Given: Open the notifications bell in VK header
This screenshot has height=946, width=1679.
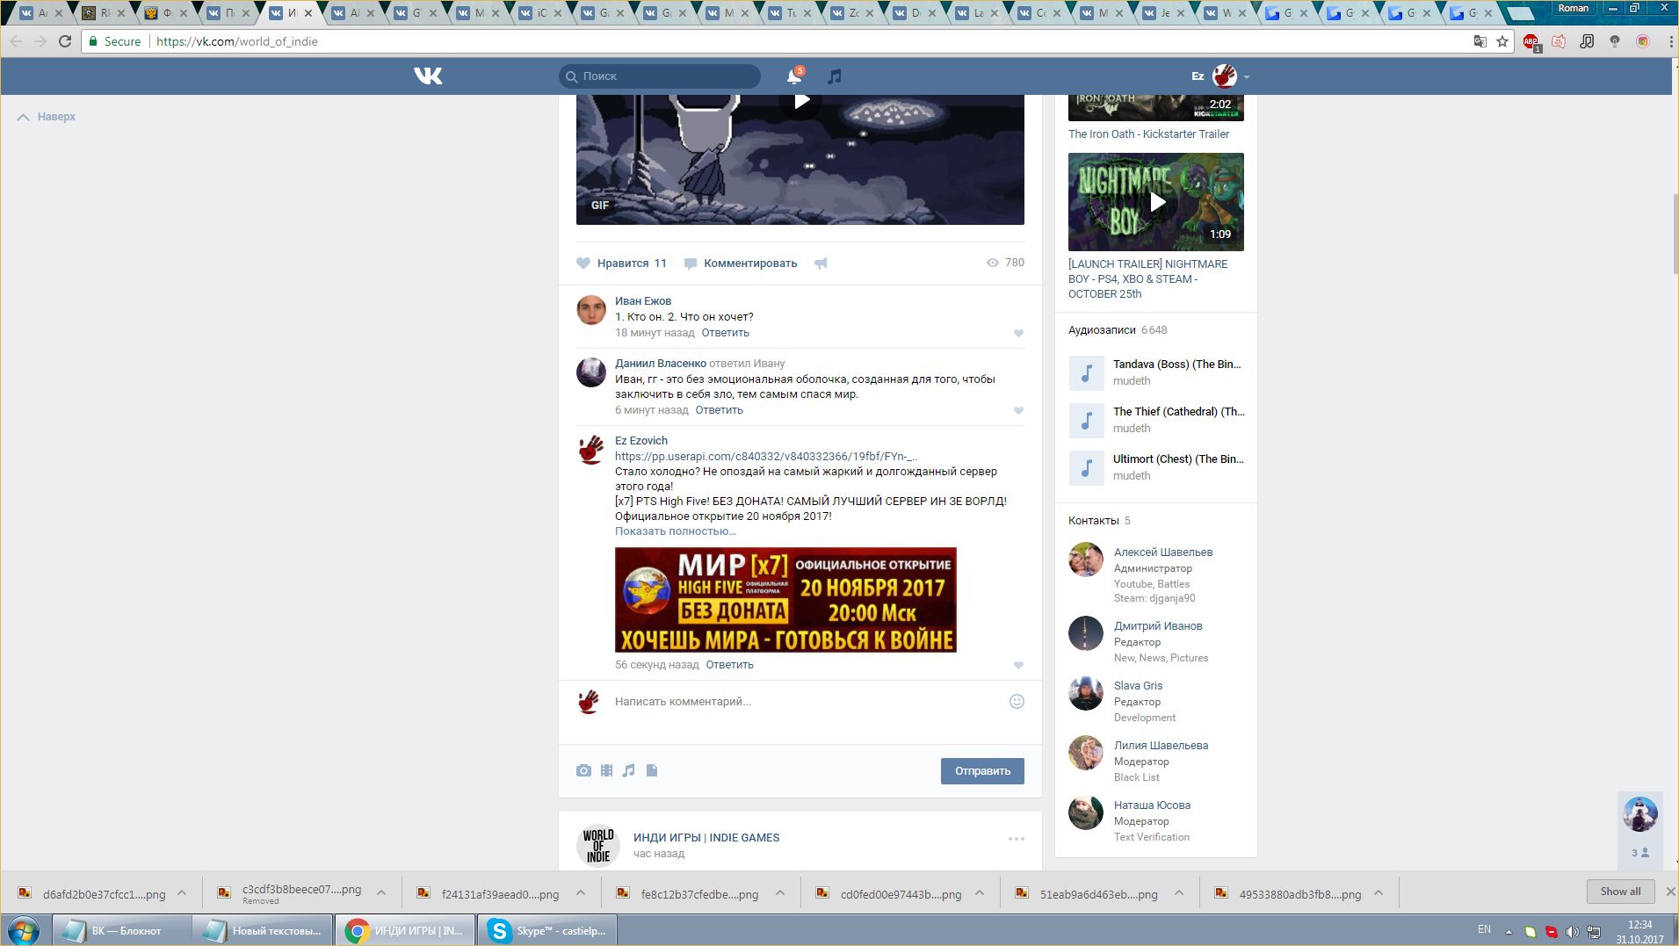Looking at the screenshot, I should click(794, 76).
